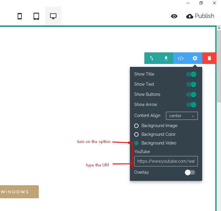Image resolution: width=221 pixels, height=211 pixels.
Task: Enable the Overlay switch
Action: [190, 173]
